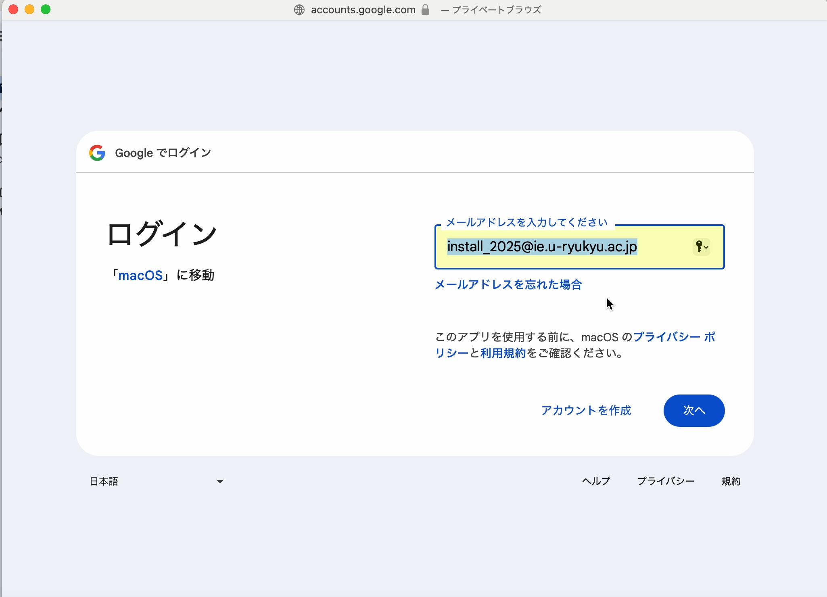The width and height of the screenshot is (827, 597).
Task: Click the accounts.google.com address text
Action: coord(363,10)
